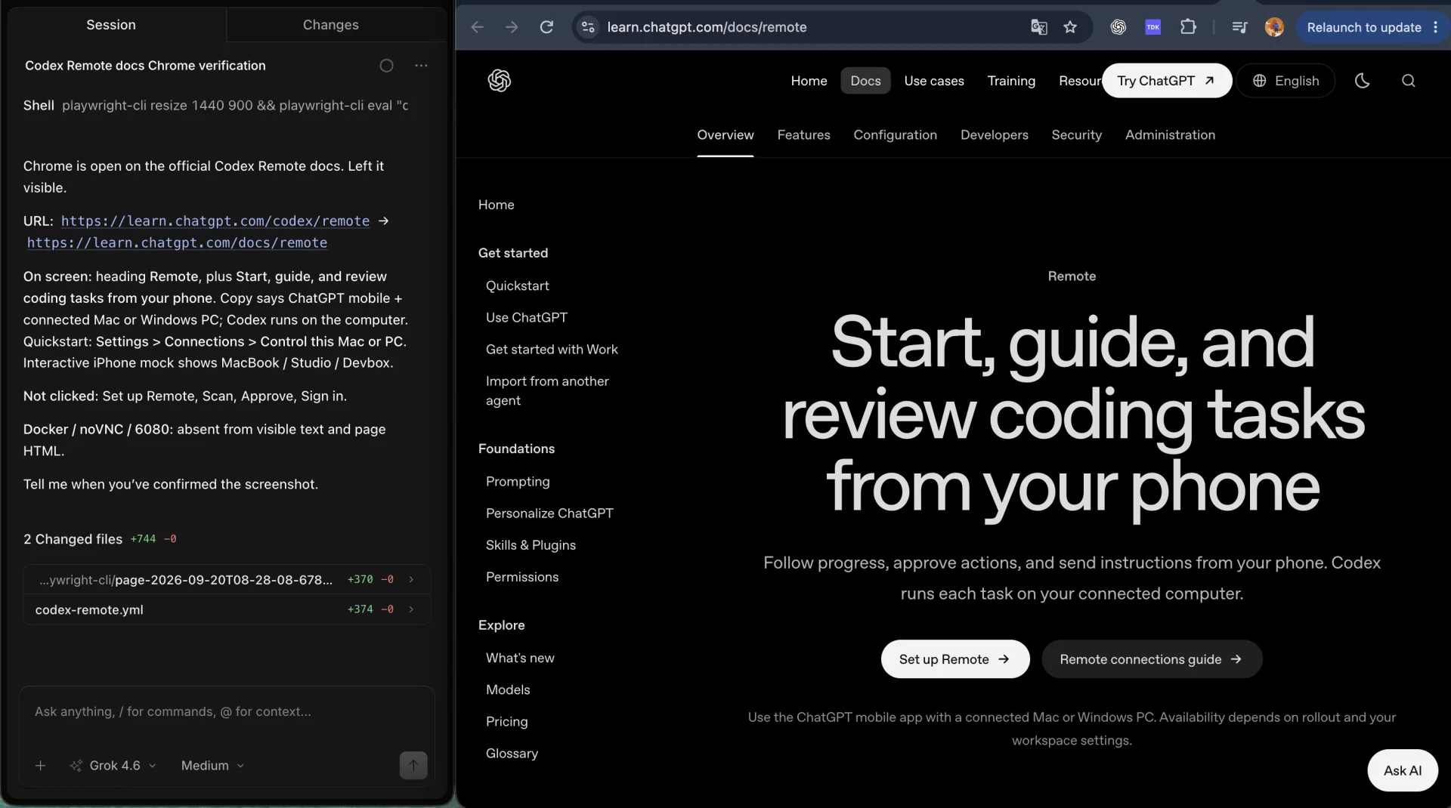Expand the codex-remote.yml changed file row
This screenshot has height=808, width=1451.
[x=227, y=609]
